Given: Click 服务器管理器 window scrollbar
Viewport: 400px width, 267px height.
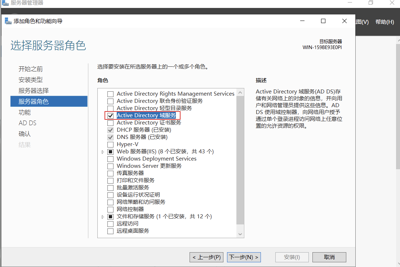Looking at the screenshot, I should coord(398,107).
